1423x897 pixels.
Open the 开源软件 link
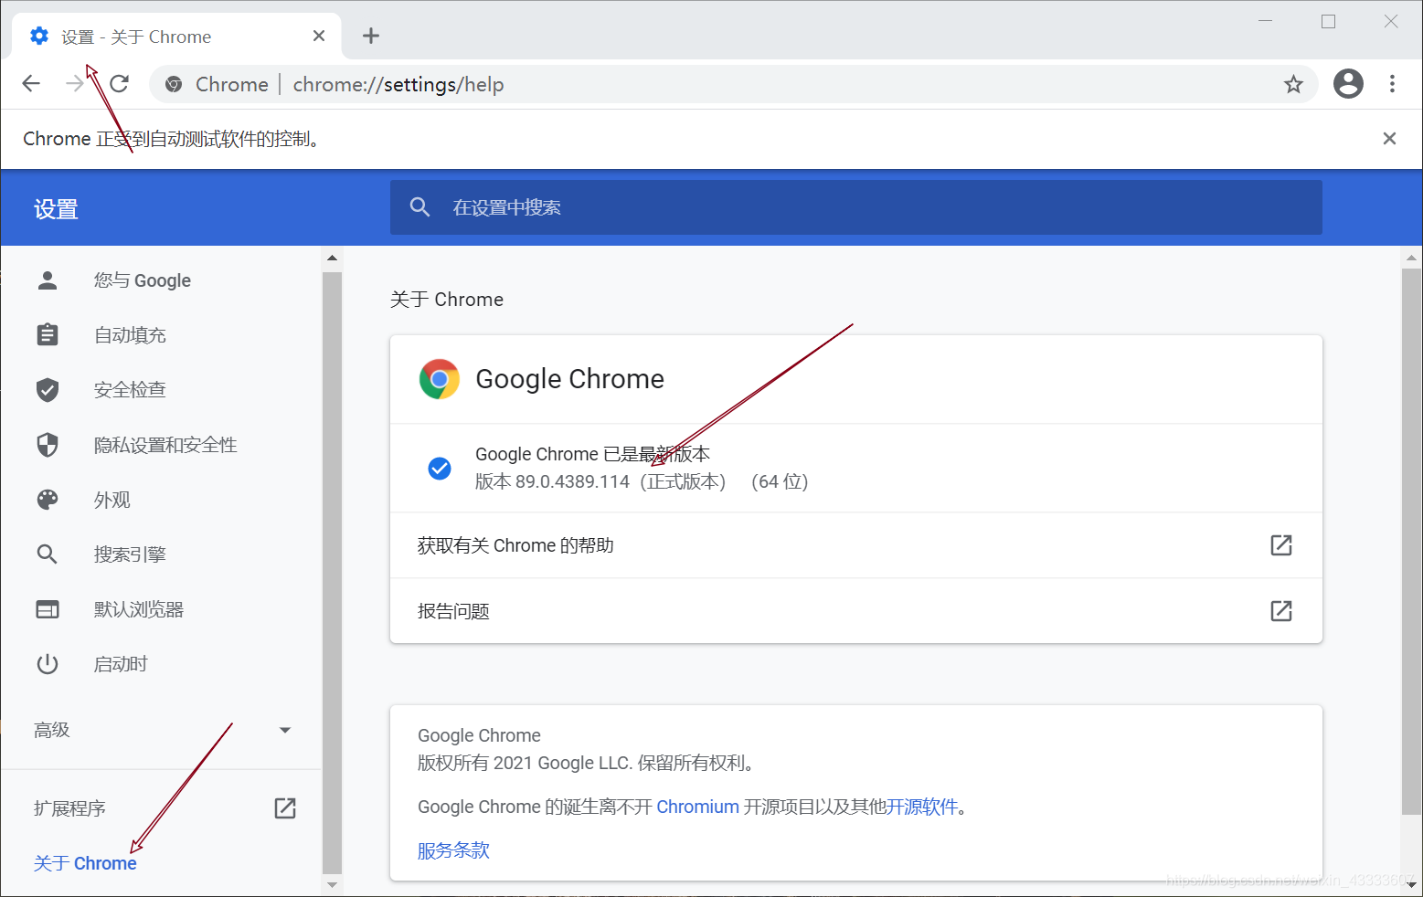point(922,807)
